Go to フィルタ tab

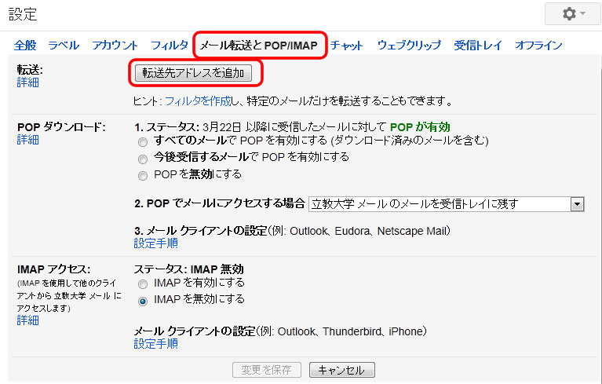170,46
